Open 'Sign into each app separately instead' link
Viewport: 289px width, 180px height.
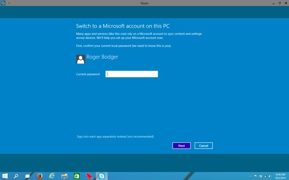[x=115, y=137]
